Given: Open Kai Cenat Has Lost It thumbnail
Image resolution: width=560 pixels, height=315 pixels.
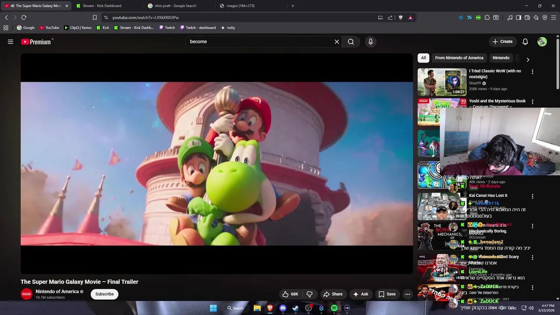Looking at the screenshot, I should click(442, 206).
